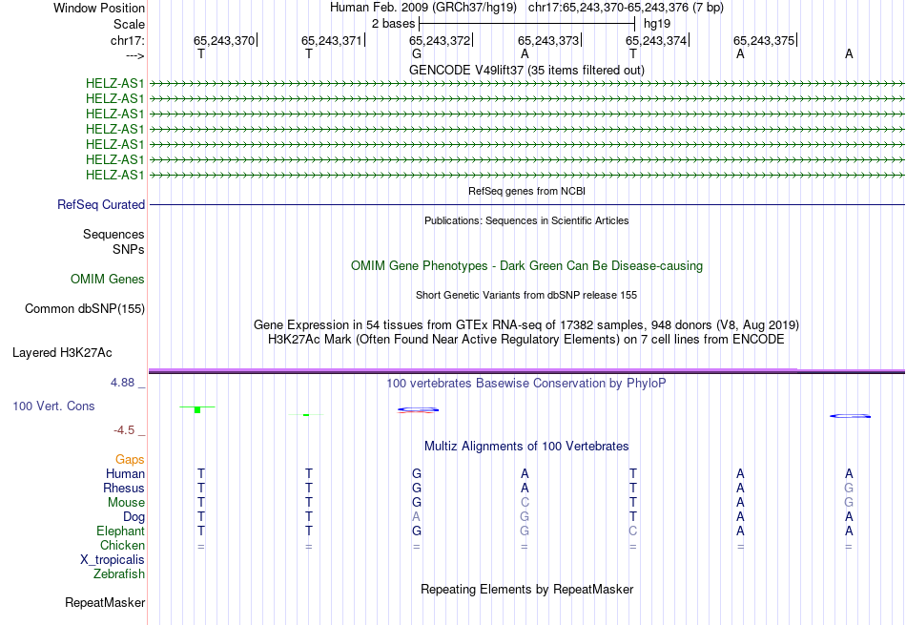Open the GENCODE V49lift37 track title
This screenshot has height=625, width=906.
tap(526, 70)
